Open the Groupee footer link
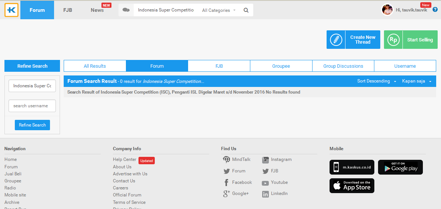 (x=13, y=181)
